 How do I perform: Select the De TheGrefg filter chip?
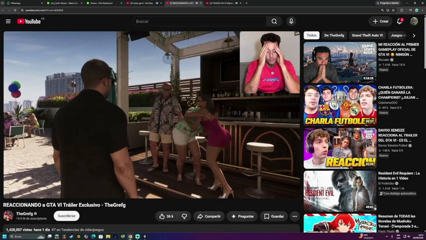(x=334, y=35)
